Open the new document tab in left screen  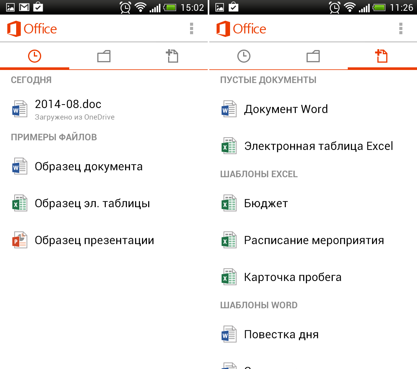[172, 56]
